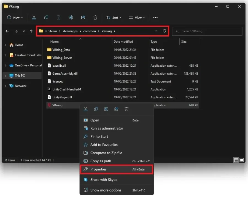
Task: Click the folder icon in the address bar
Action: click(41, 31)
